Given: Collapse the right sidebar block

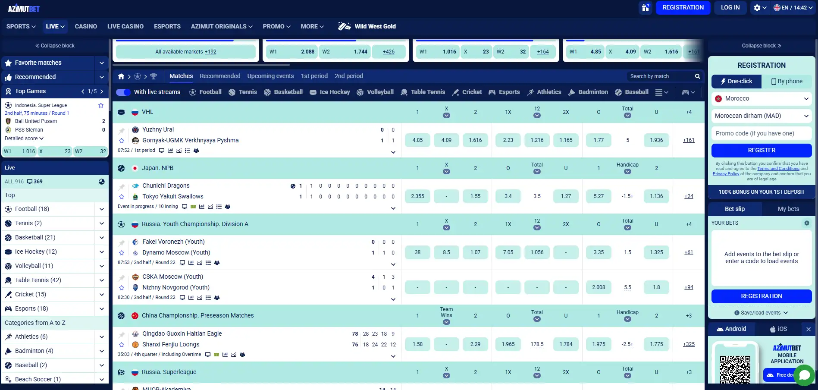Looking at the screenshot, I should tap(762, 46).
